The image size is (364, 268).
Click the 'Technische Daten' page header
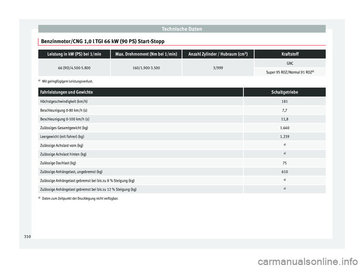[182, 29]
